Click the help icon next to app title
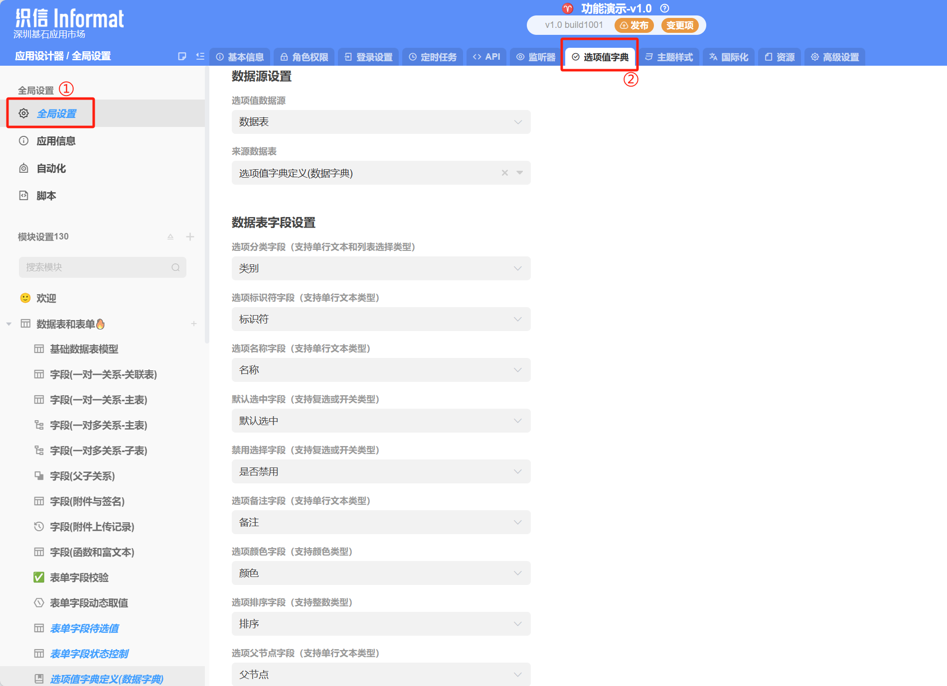 point(664,8)
